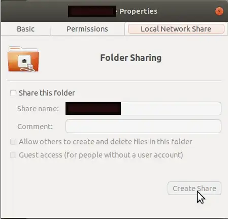Click the 'Share this folder' label text

pyautogui.click(x=47, y=93)
